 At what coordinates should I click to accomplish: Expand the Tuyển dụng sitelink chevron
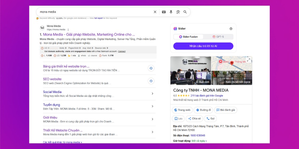point(152,106)
